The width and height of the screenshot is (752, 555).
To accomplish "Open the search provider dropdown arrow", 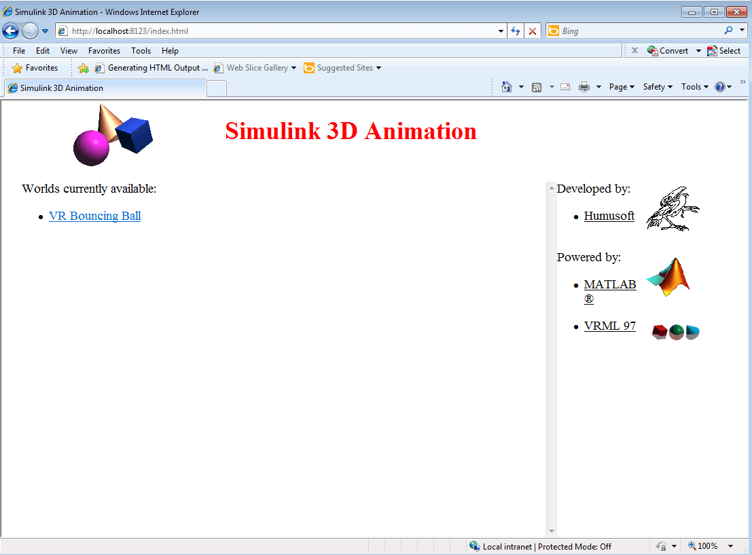I will [742, 30].
